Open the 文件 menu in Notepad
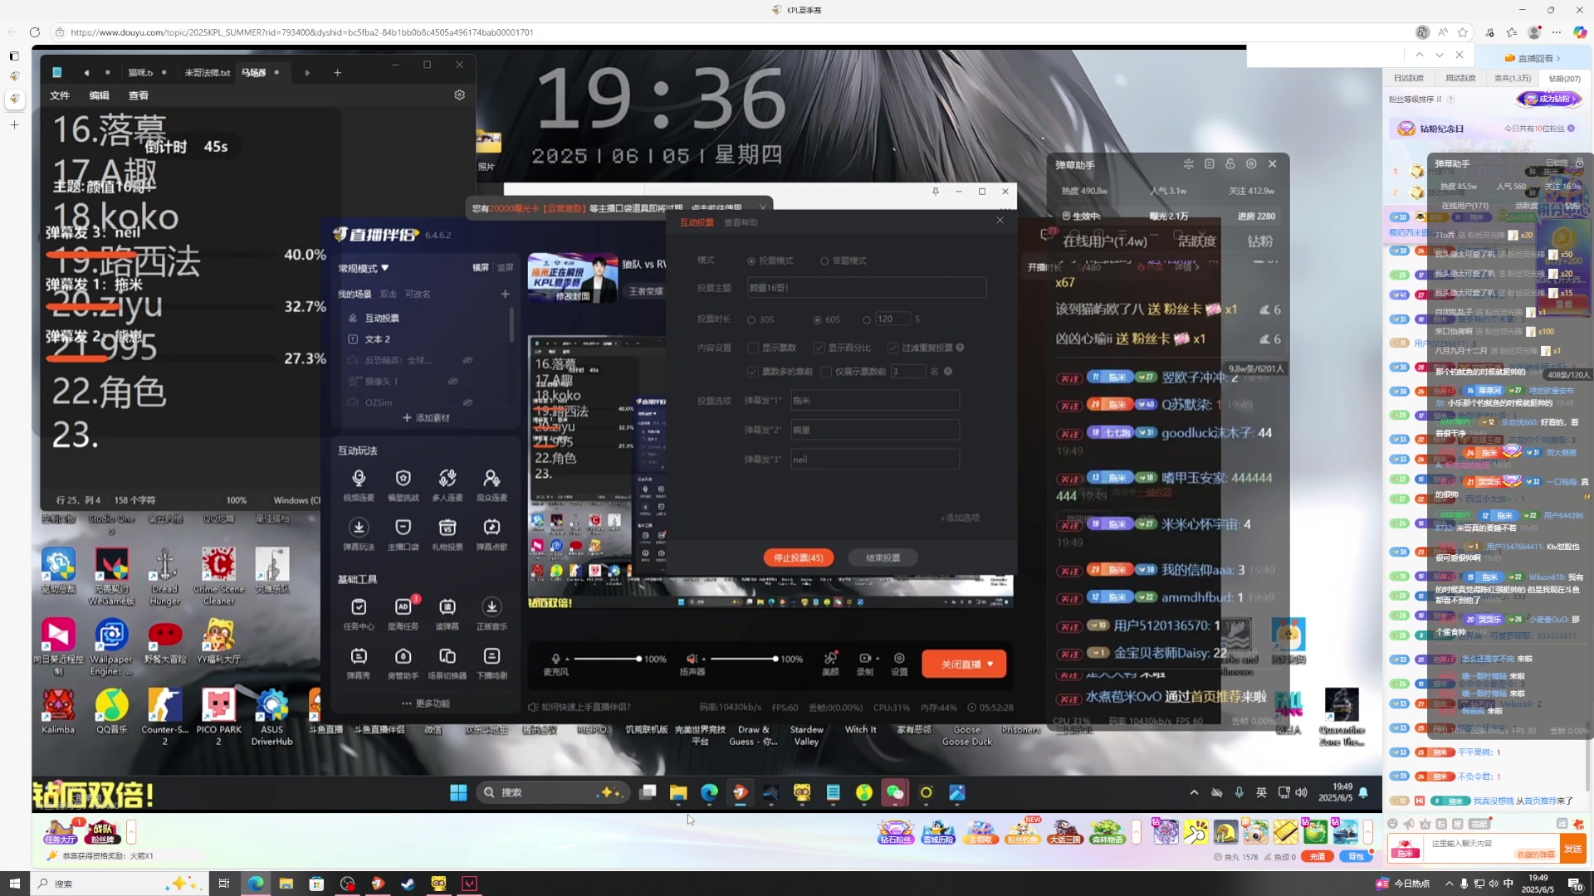The image size is (1594, 896). [60, 95]
